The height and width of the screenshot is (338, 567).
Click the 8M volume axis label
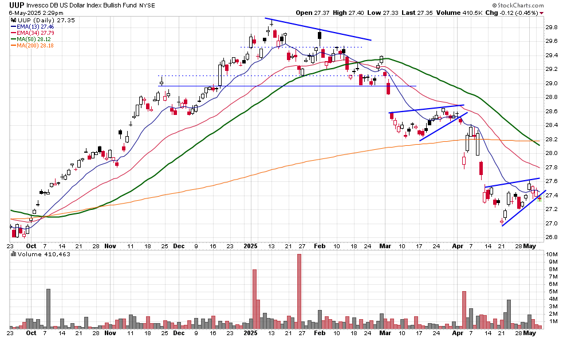[553, 269]
